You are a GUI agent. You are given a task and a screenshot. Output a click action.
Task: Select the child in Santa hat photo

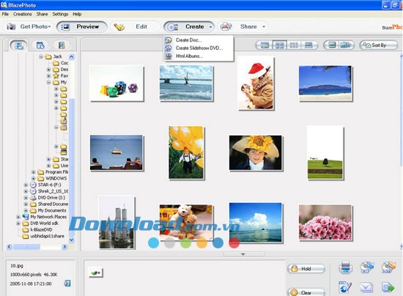click(256, 84)
